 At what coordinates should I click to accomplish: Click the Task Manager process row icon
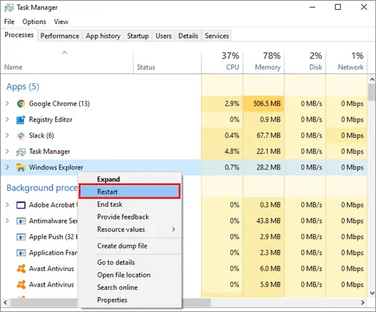pyautogui.click(x=21, y=151)
